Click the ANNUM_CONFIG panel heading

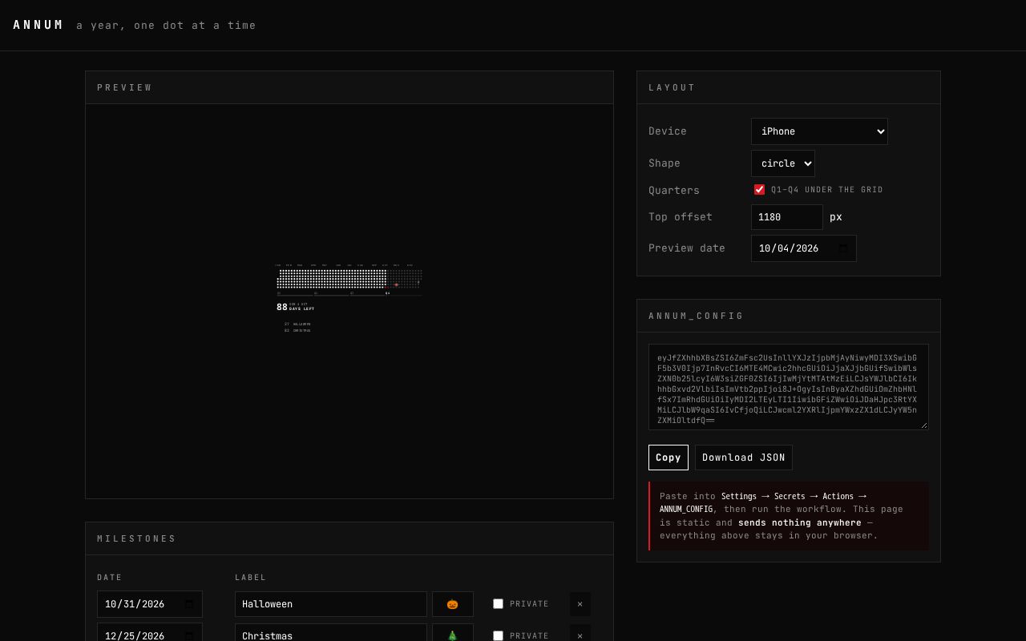[x=697, y=316]
